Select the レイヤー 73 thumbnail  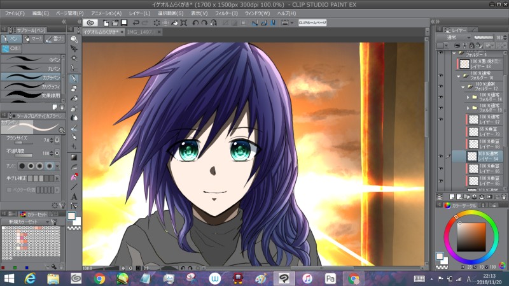473,132
